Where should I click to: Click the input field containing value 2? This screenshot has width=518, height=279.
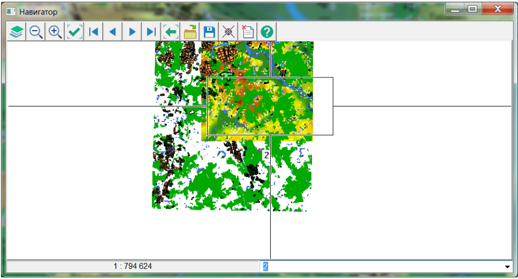pos(380,267)
